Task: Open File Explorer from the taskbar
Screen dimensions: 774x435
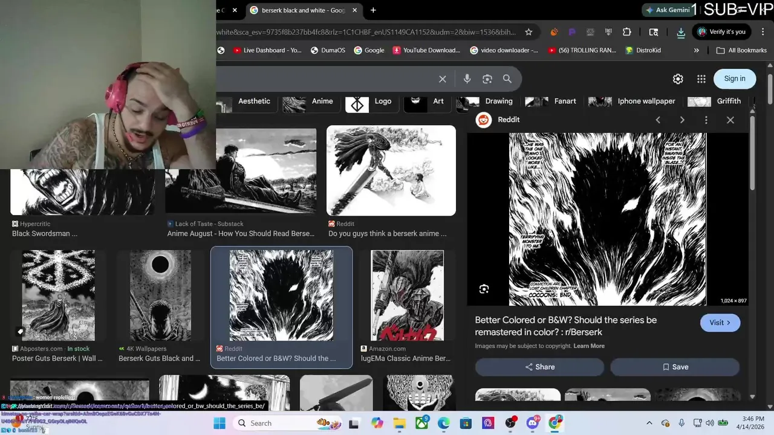Action: [x=399, y=423]
